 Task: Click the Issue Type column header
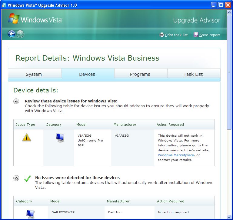[x=25, y=125]
